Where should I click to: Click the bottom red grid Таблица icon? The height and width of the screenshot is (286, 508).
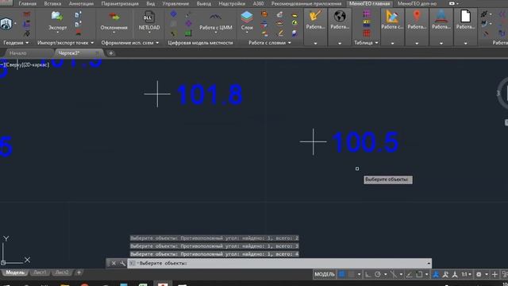tap(367, 33)
